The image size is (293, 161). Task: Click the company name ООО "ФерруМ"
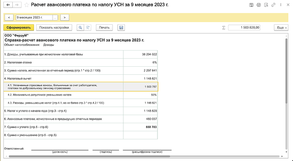[17, 35]
